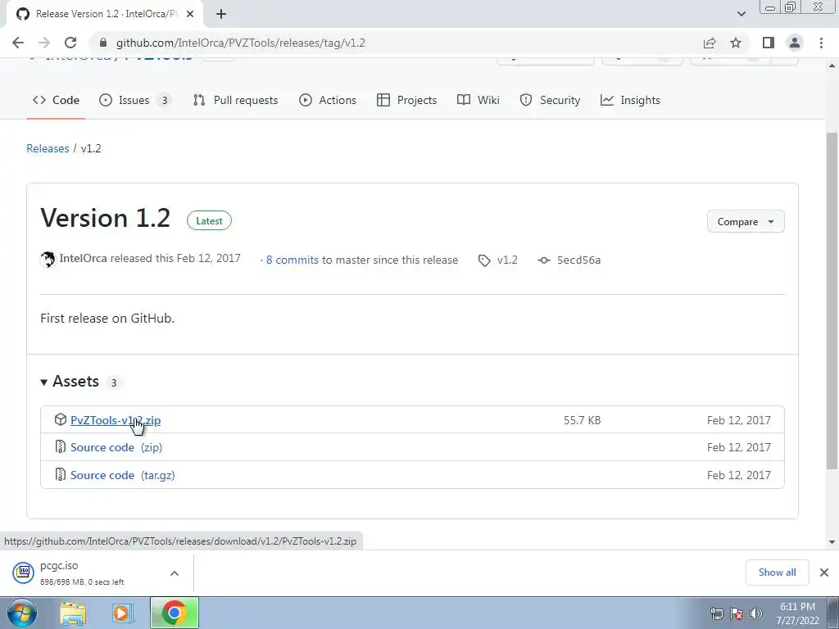Click the share page icon in address bar
Image resolution: width=839 pixels, height=629 pixels.
coord(710,43)
